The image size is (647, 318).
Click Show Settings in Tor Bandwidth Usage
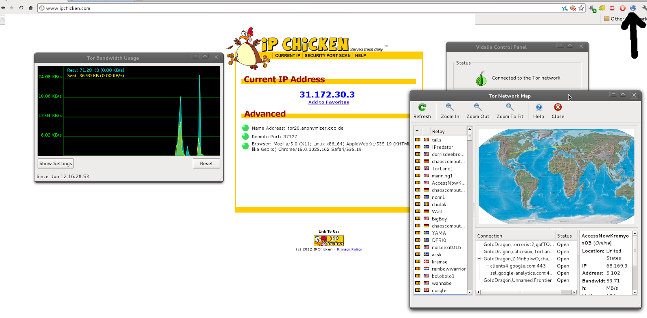click(56, 164)
